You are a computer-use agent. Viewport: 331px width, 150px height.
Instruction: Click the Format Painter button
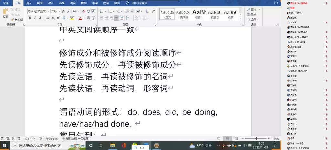pos(17,20)
